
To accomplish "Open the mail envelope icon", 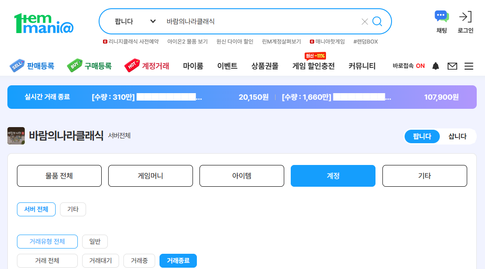I will click(452, 66).
